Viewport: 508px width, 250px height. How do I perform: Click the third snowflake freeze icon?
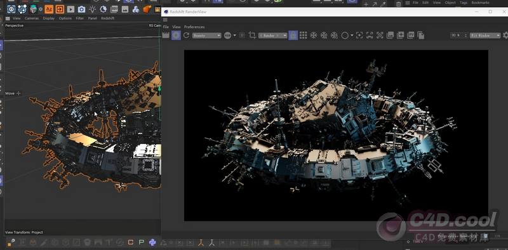coord(334,36)
